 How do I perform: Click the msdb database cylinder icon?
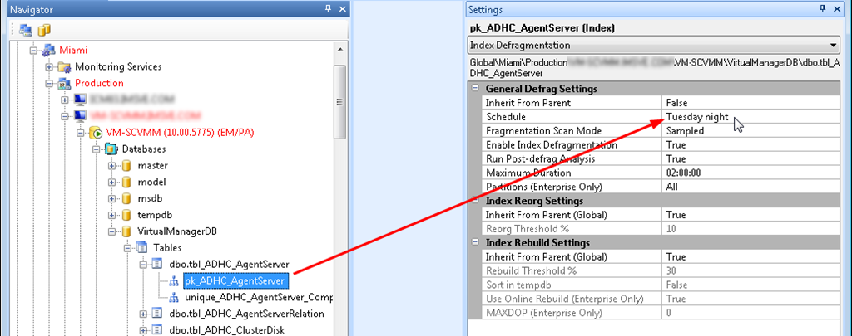tap(126, 199)
